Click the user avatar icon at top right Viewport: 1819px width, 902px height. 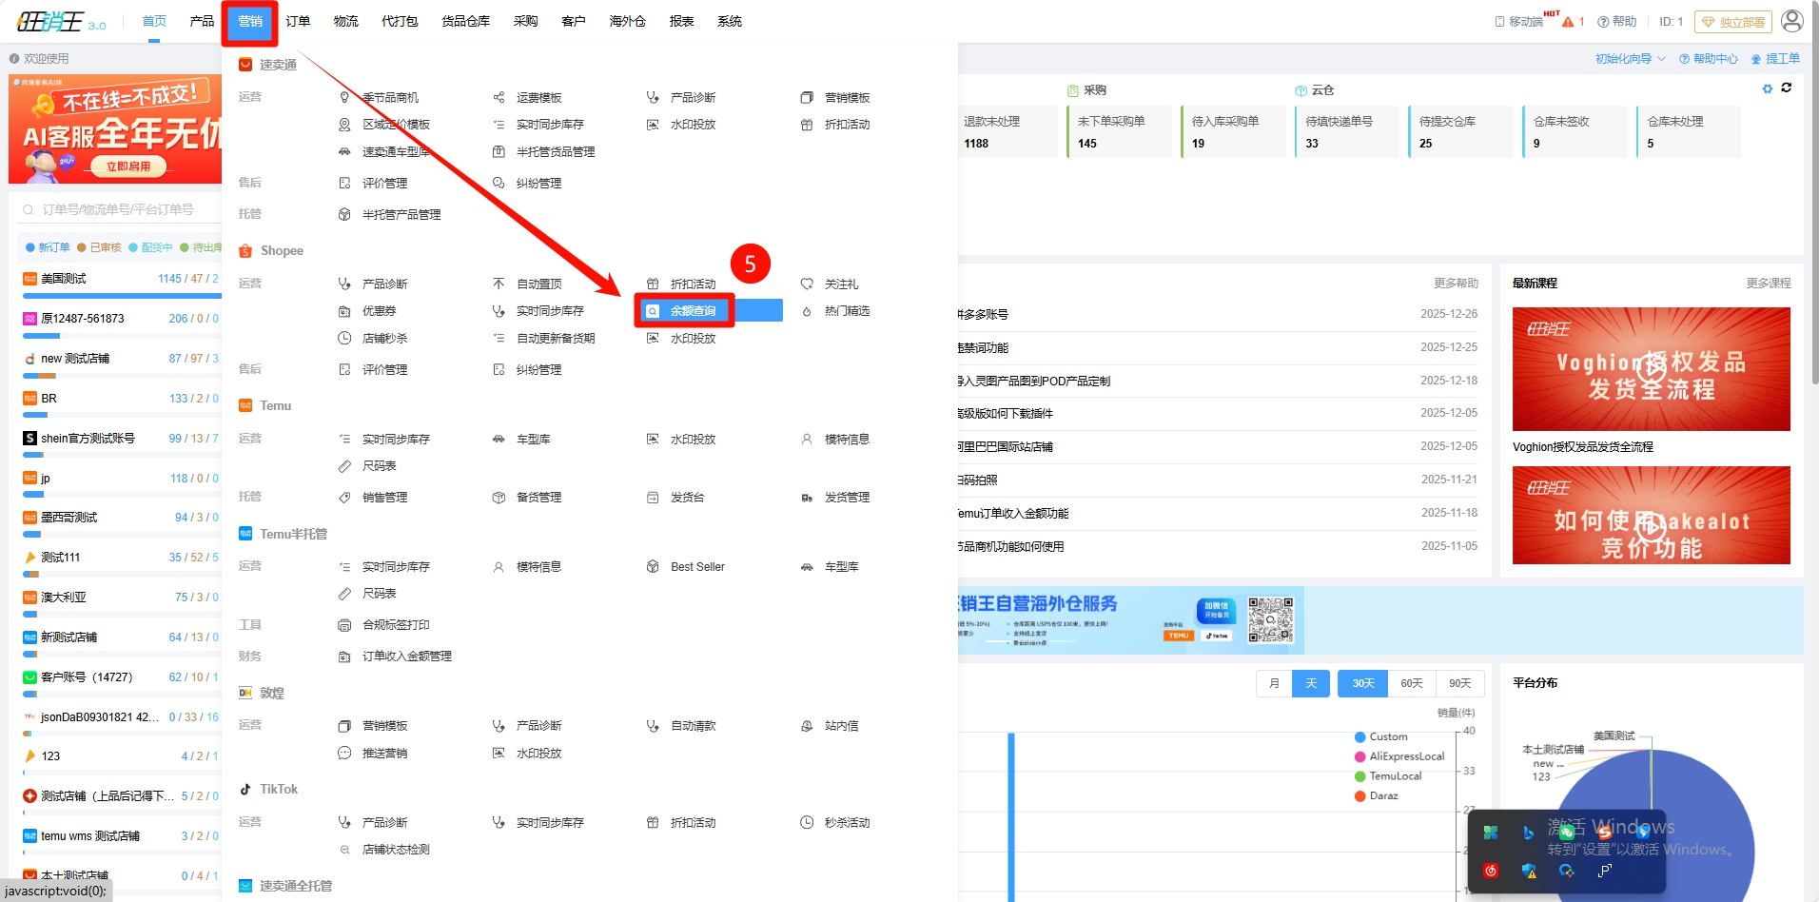click(1791, 21)
